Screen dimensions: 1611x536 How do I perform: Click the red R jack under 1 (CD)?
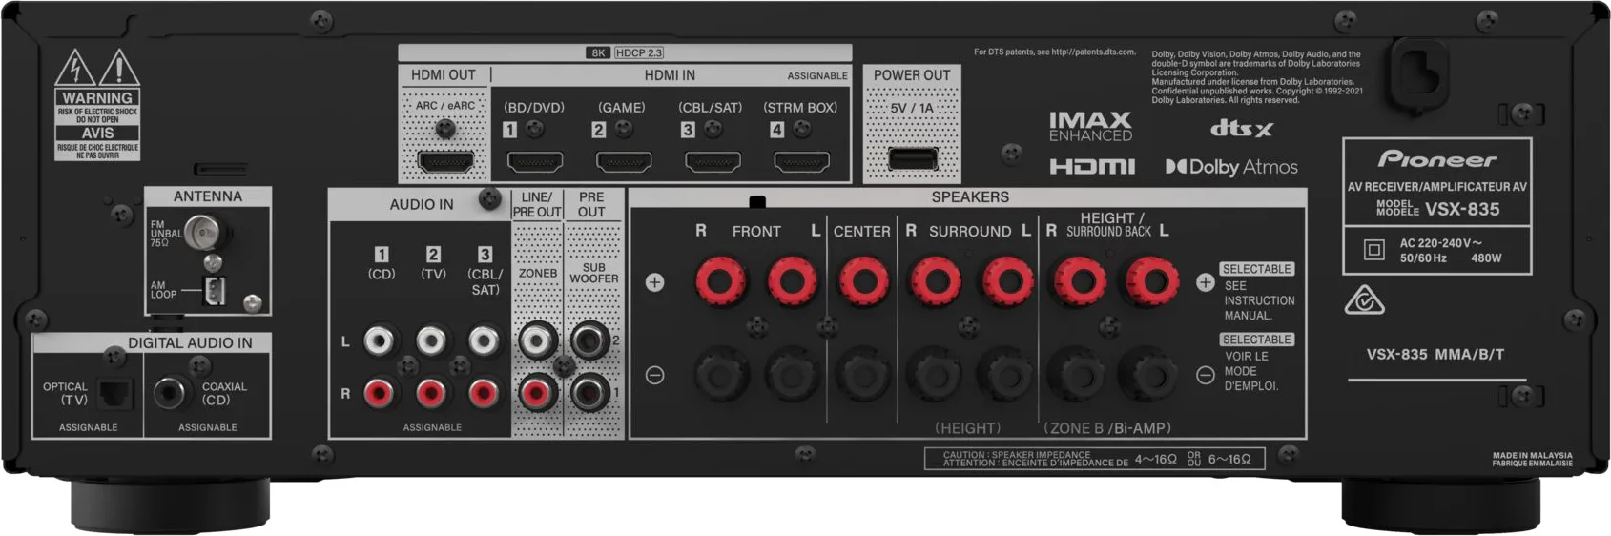pos(380,392)
